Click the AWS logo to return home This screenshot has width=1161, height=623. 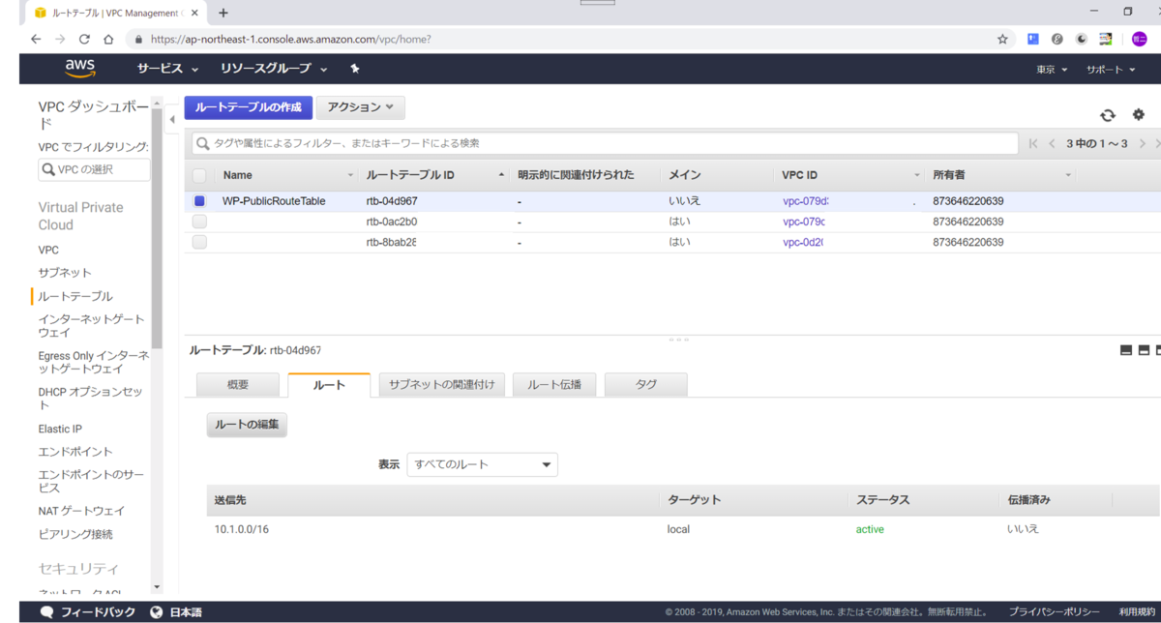pyautogui.click(x=80, y=68)
